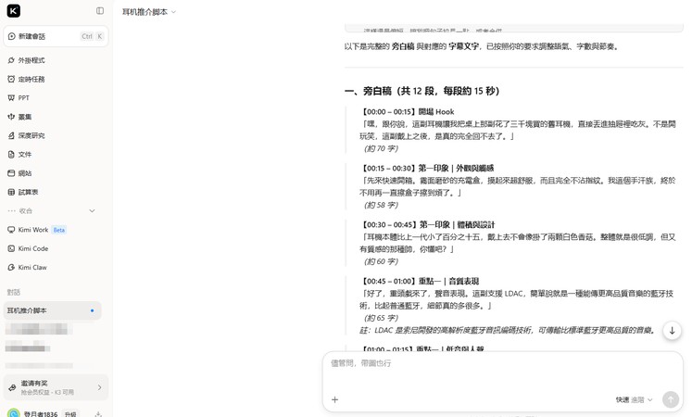Click the Kimi Work monitor icon
The image size is (692, 417).
tap(11, 230)
